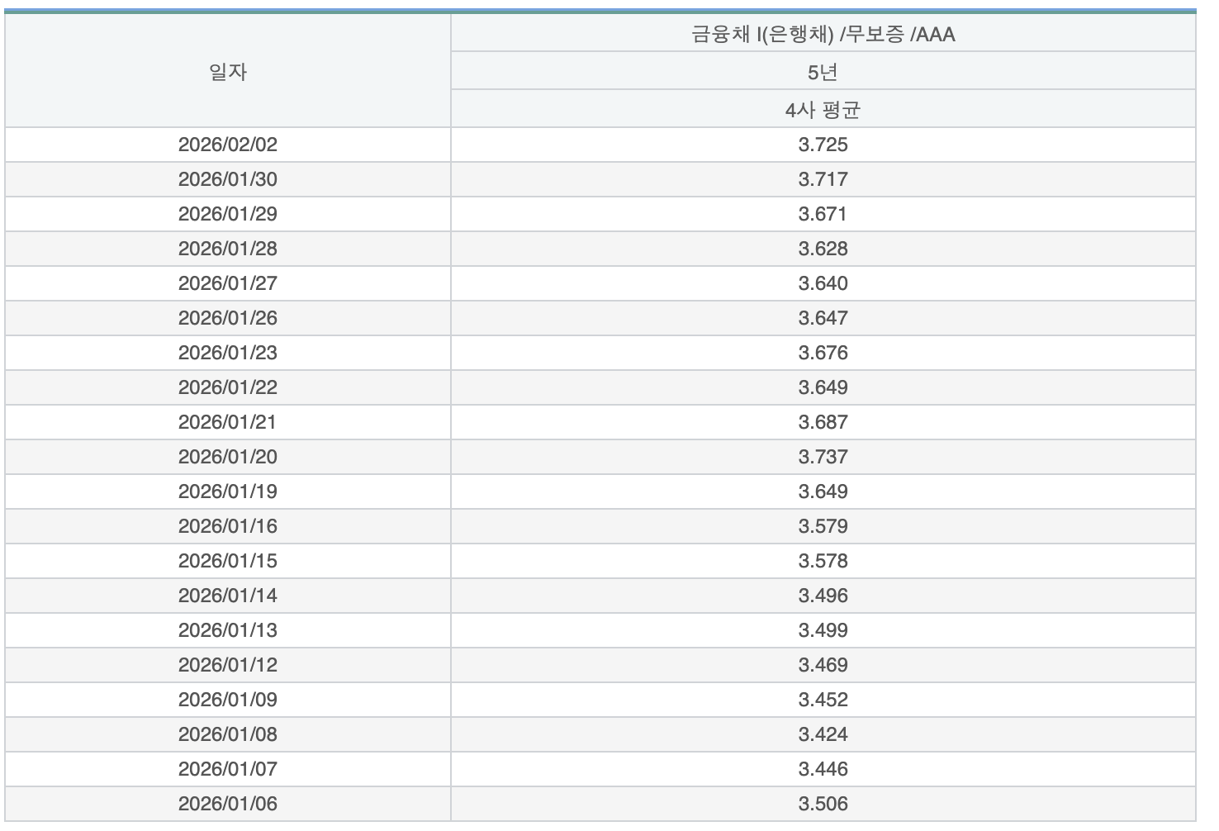Image resolution: width=1219 pixels, height=831 pixels.
Task: Click the 일자 column header
Action: click(x=228, y=71)
